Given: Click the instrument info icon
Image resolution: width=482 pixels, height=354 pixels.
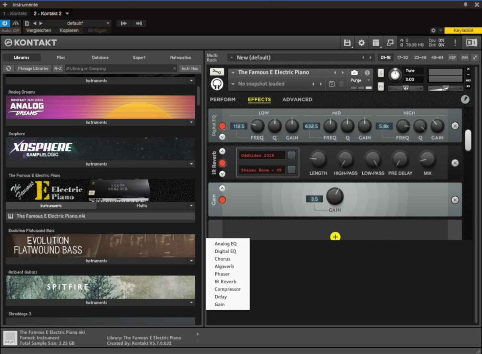Looking at the screenshot, I should [367, 72].
